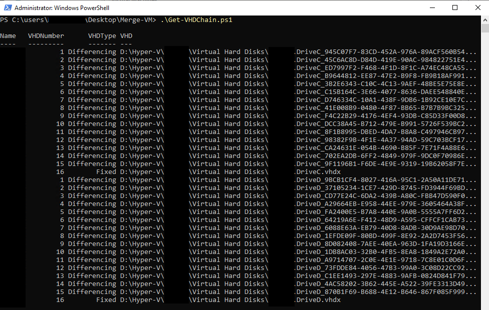
Task: Select the DriveD_A29664EB file name
Action: pyautogui.click(x=385, y=204)
